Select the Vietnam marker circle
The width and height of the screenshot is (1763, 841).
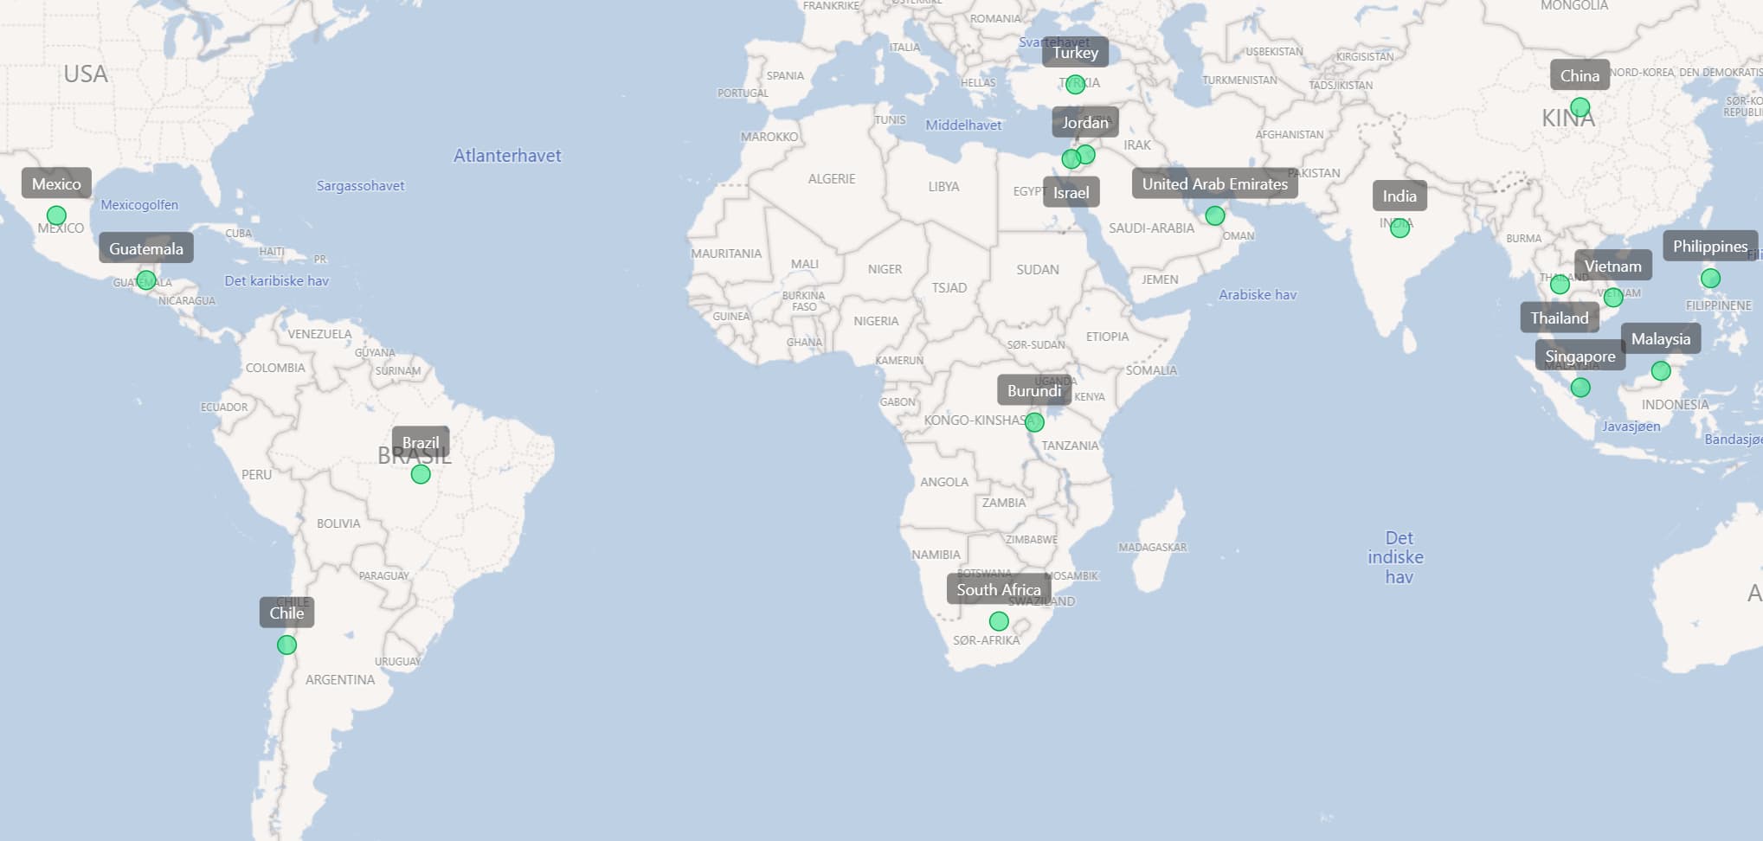pos(1612,298)
